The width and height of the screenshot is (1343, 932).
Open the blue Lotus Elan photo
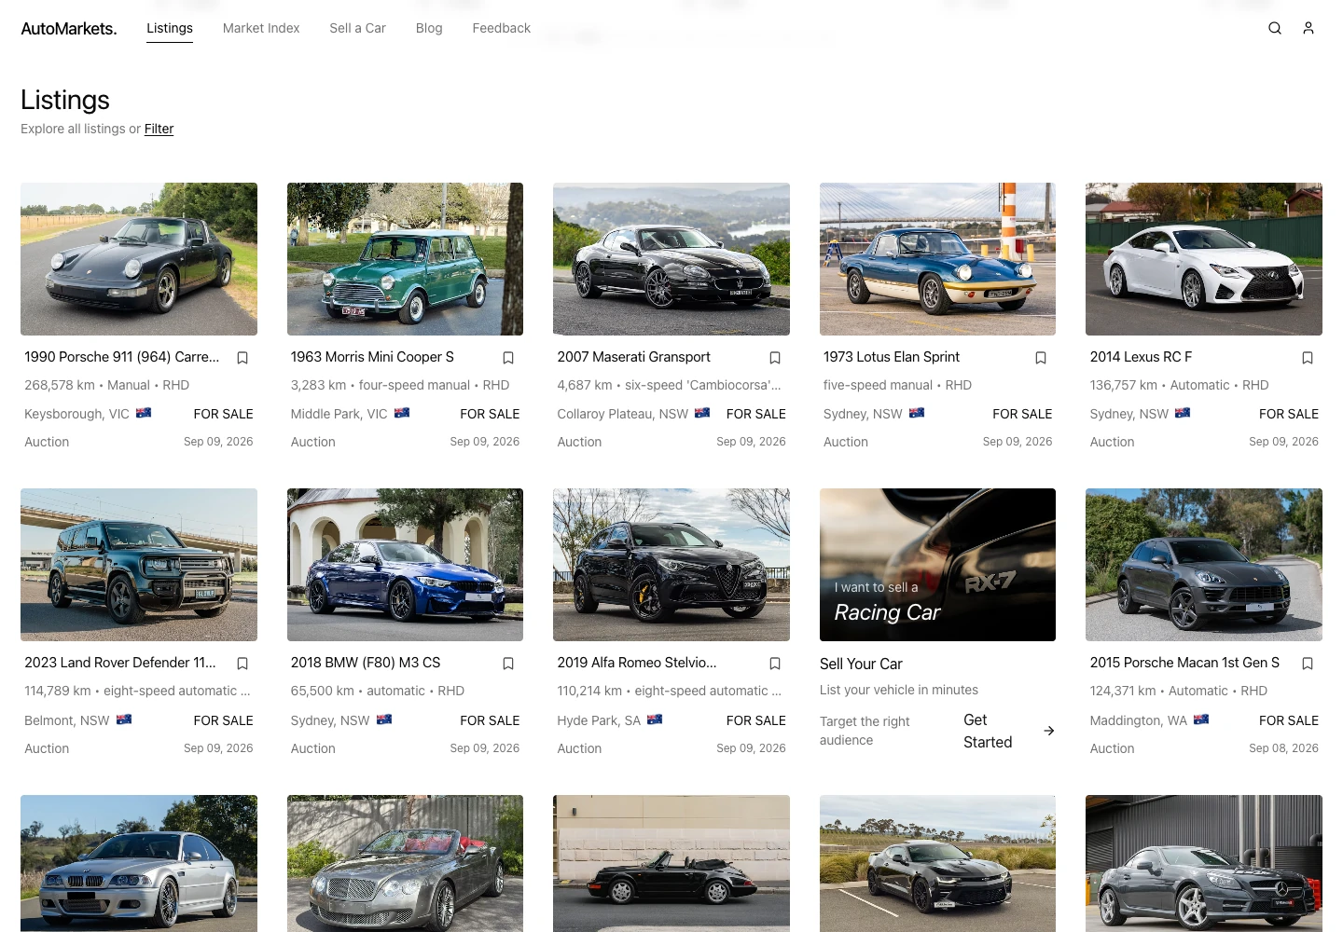tap(937, 259)
